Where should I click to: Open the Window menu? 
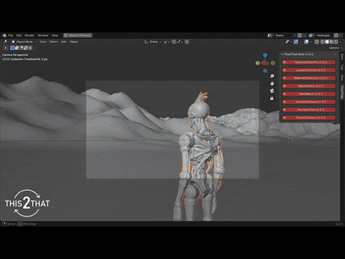tap(43, 35)
